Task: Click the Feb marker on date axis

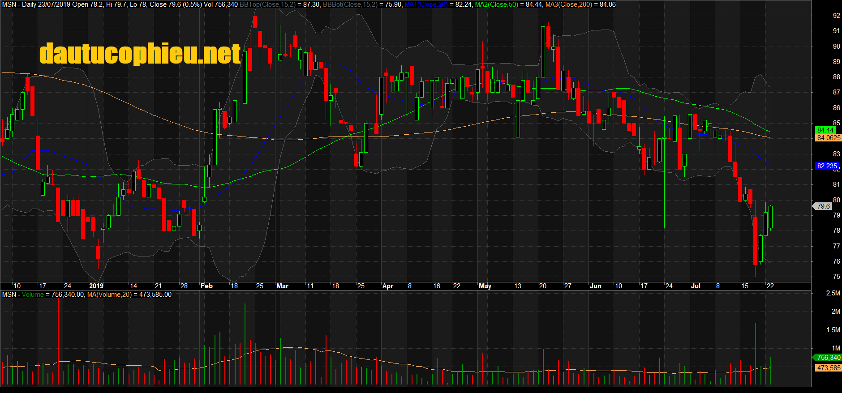Action: point(206,286)
